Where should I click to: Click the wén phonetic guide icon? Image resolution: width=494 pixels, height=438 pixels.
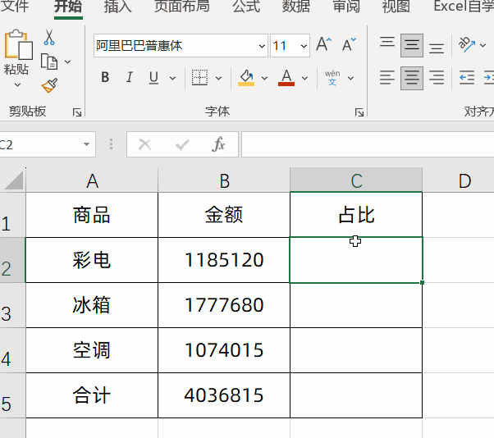(332, 78)
